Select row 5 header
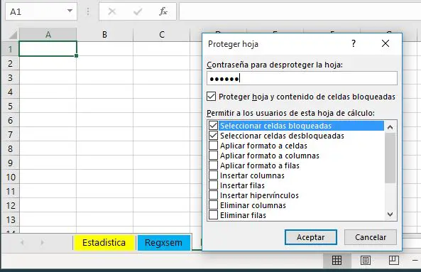Screen dimensions: 421x272 tap(10, 106)
